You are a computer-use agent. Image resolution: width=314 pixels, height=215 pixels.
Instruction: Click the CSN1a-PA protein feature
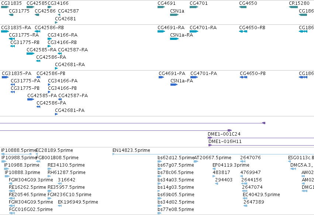[x=174, y=85]
